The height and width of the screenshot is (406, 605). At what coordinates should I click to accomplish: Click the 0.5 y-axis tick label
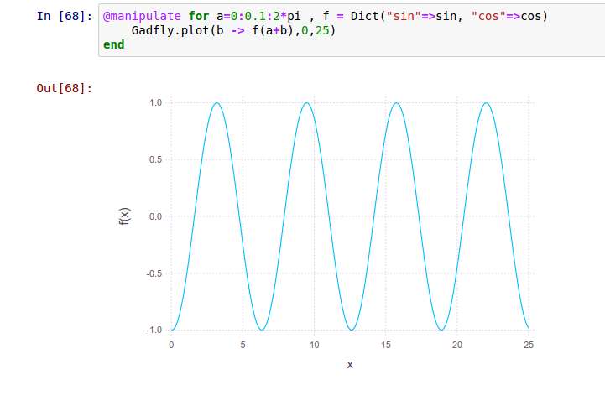point(154,159)
